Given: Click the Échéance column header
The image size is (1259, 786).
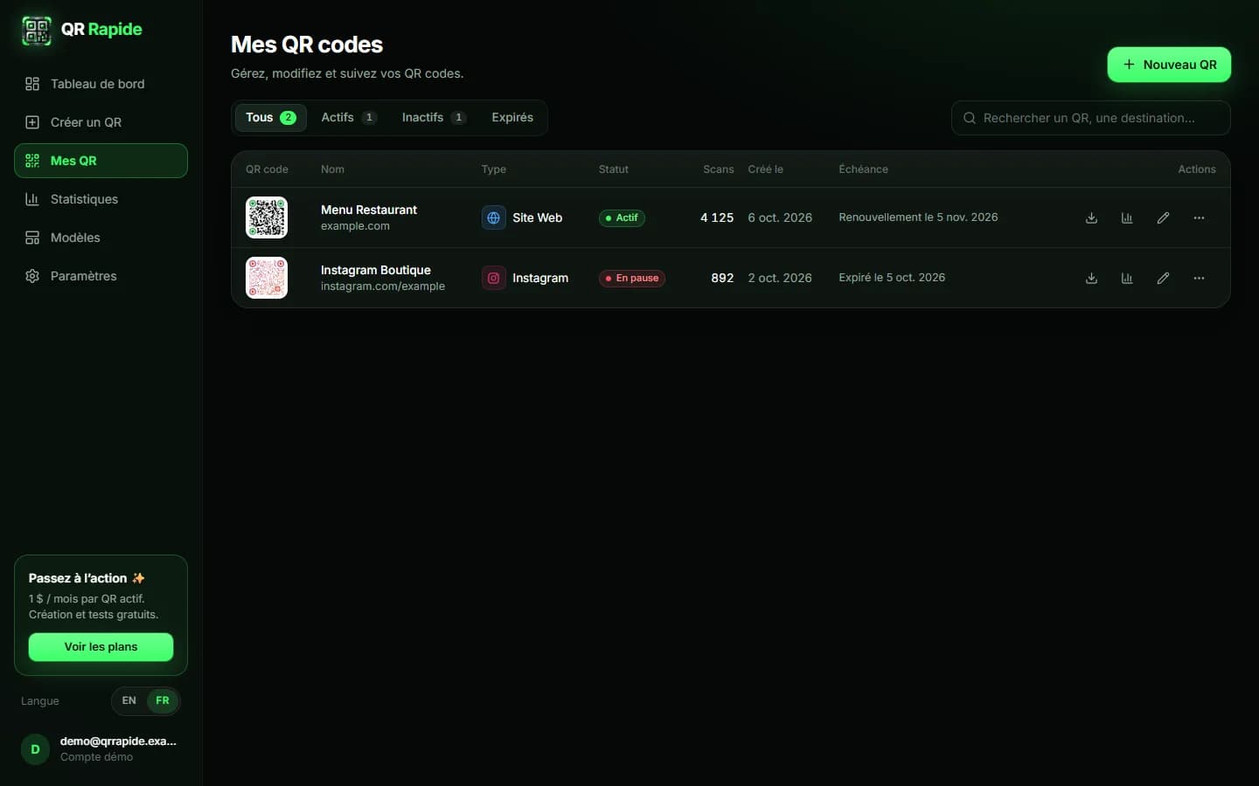Looking at the screenshot, I should [864, 169].
